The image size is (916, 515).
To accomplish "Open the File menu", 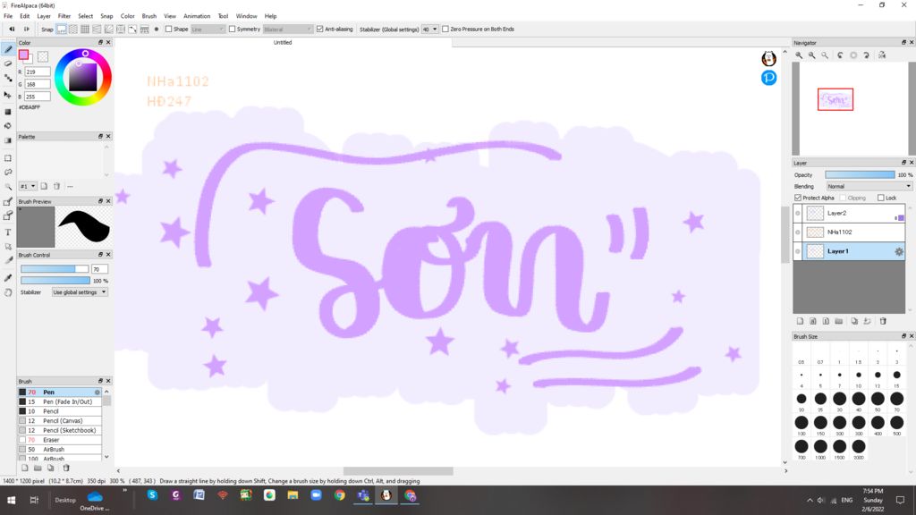I will (8, 16).
